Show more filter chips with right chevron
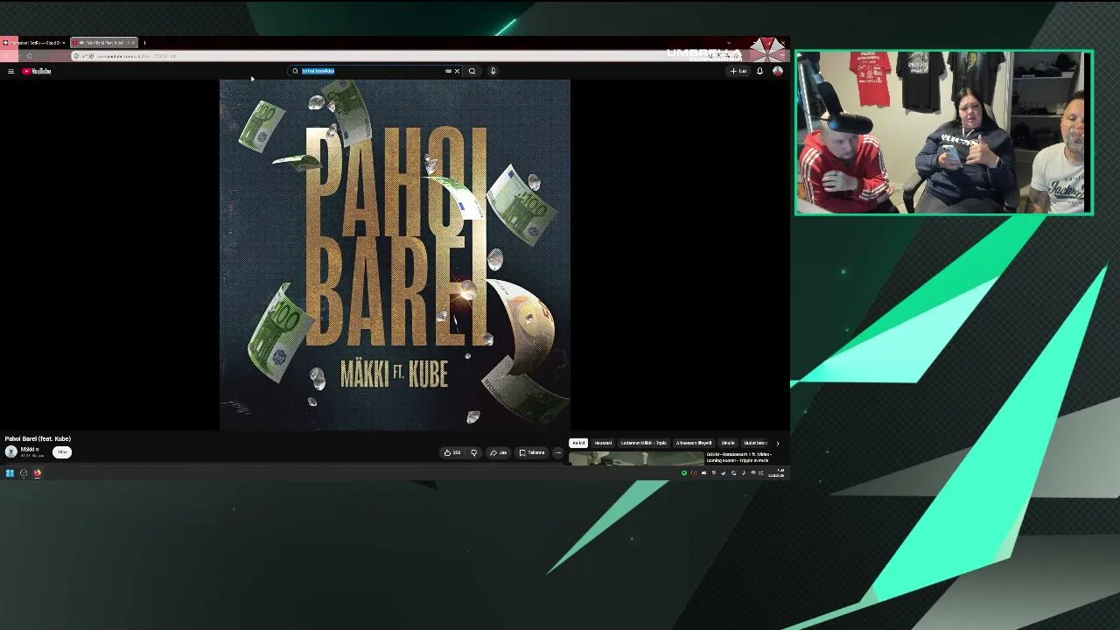1120x630 pixels. [777, 443]
